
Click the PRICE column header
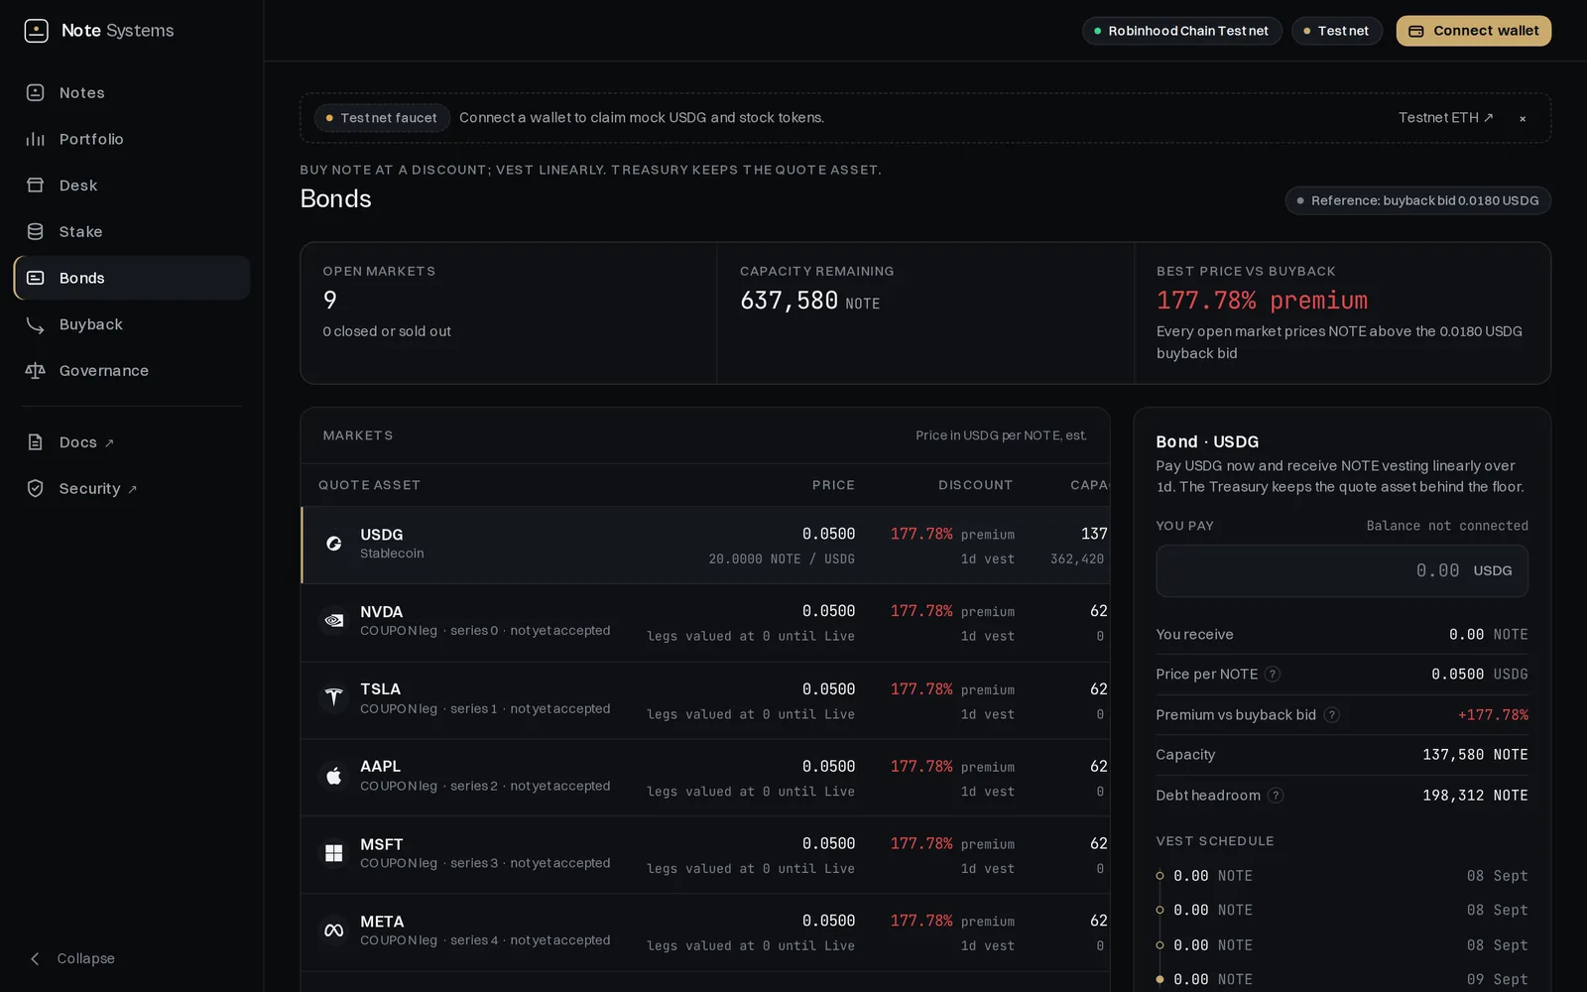tap(833, 485)
